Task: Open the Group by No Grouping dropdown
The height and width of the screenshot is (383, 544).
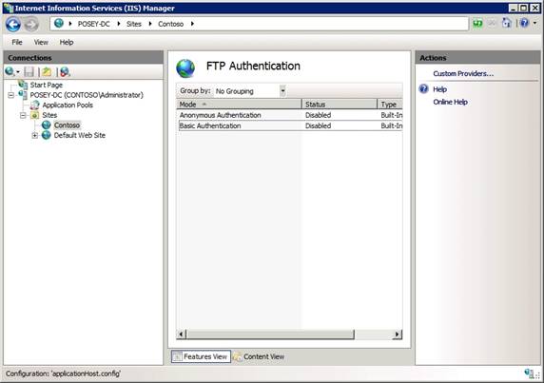Action: pyautogui.click(x=249, y=91)
